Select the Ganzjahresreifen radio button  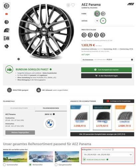click(x=56, y=165)
